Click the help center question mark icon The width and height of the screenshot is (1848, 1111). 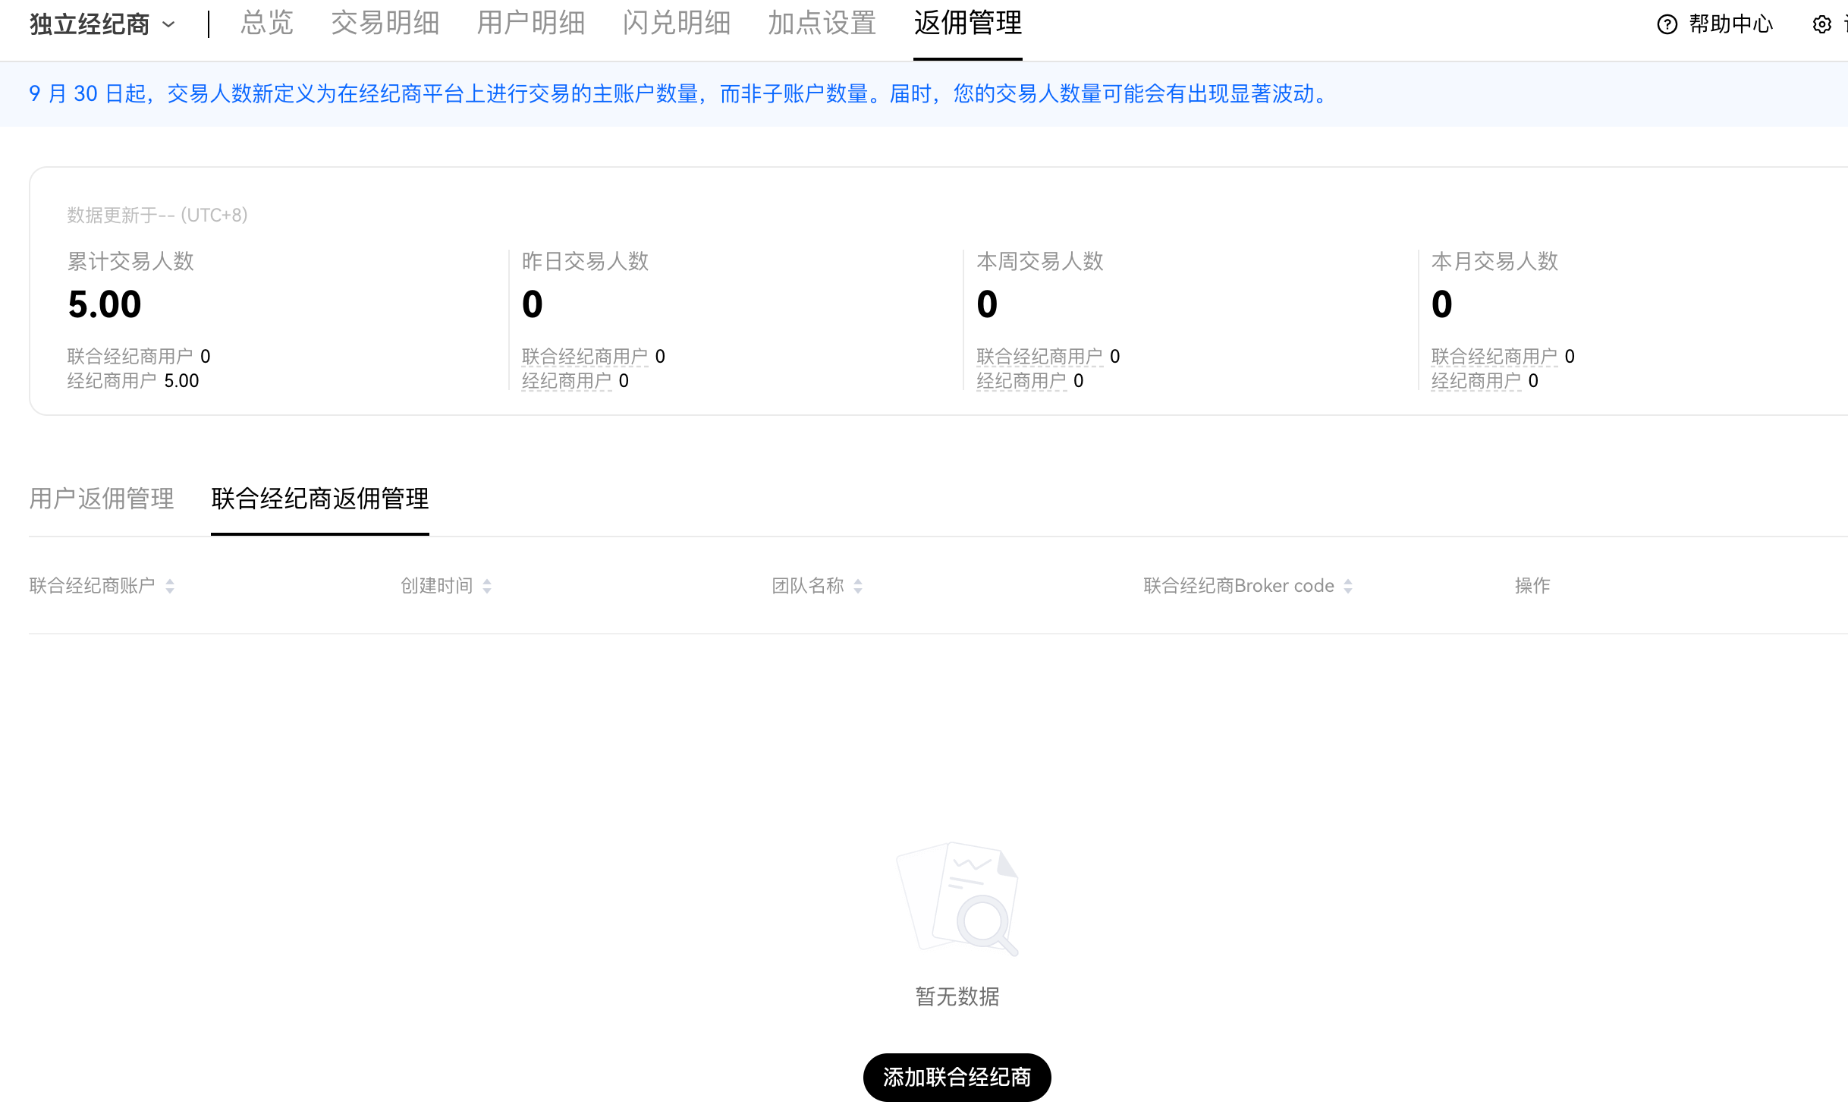point(1667,24)
